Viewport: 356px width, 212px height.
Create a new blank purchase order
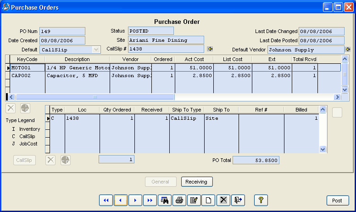208,200
